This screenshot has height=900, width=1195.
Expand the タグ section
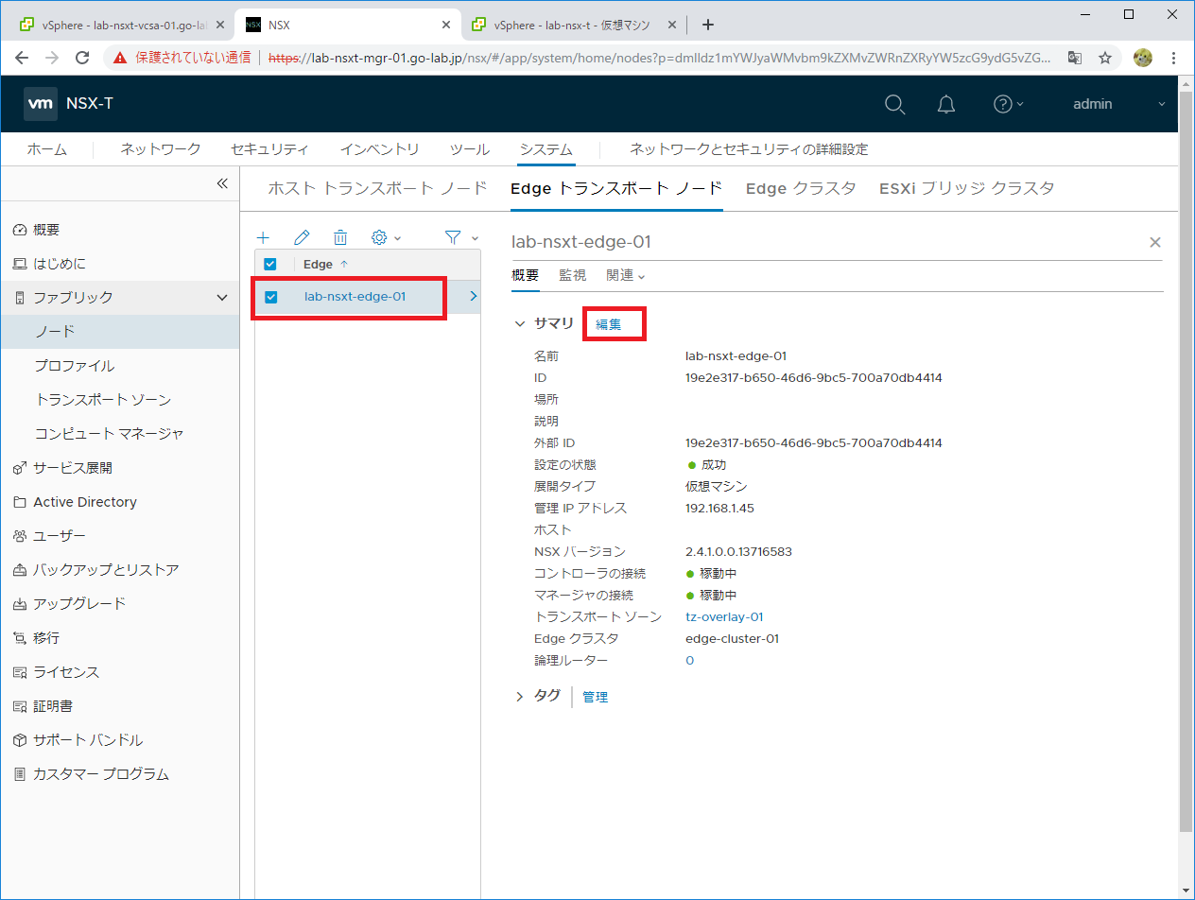(x=519, y=697)
